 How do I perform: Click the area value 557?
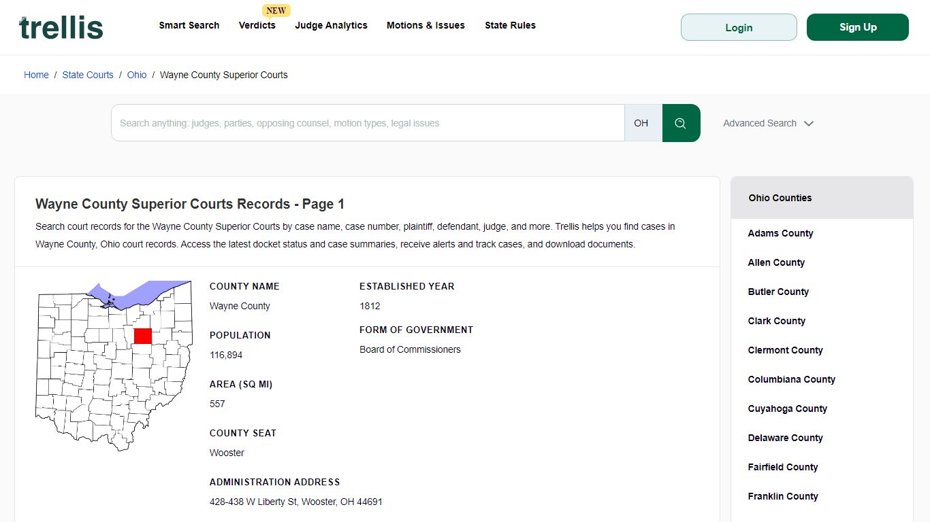[217, 404]
